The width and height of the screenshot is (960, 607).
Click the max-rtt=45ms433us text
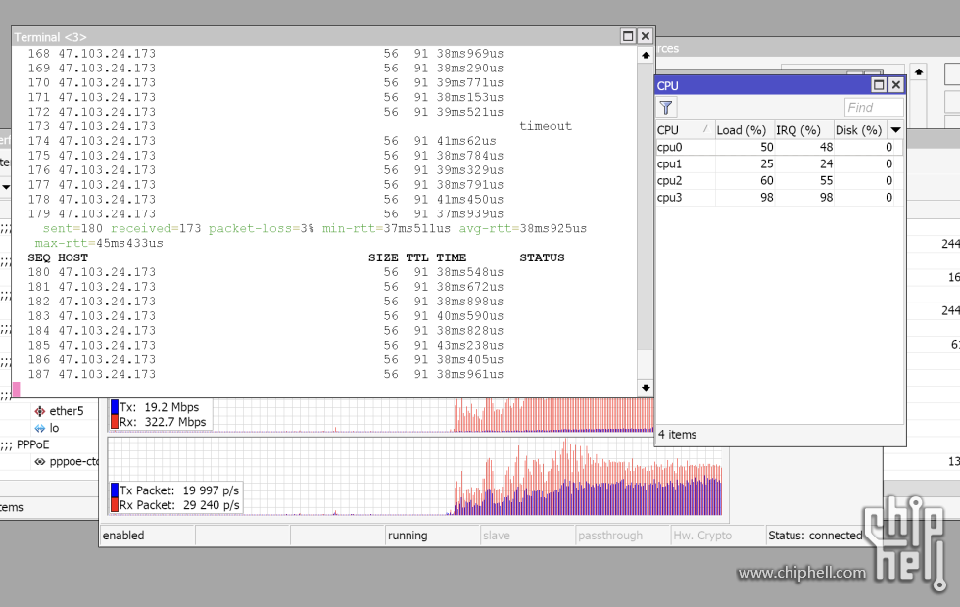tap(99, 244)
